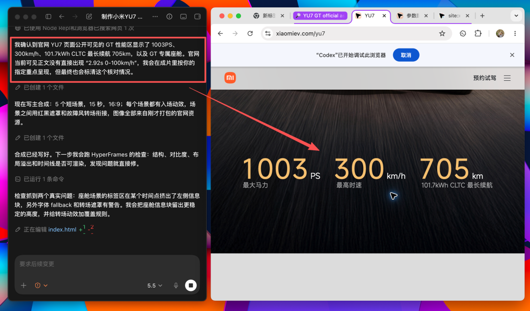This screenshot has width=530, height=311.
Task: Open the YU7 GT official tab group
Action: pos(320,16)
